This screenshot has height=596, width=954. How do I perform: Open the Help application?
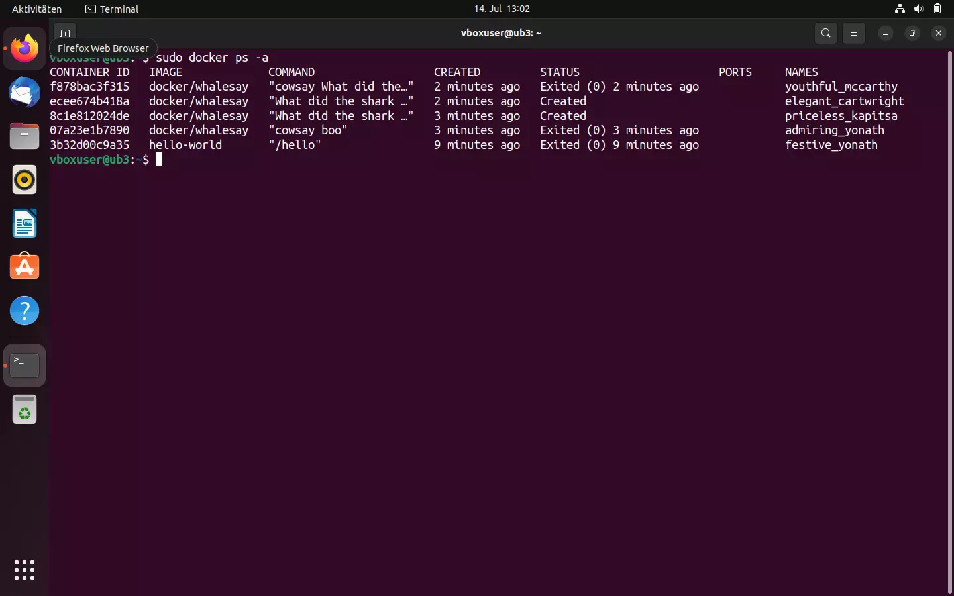[25, 311]
